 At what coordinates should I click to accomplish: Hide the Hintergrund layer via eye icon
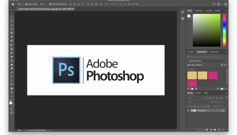point(188,111)
